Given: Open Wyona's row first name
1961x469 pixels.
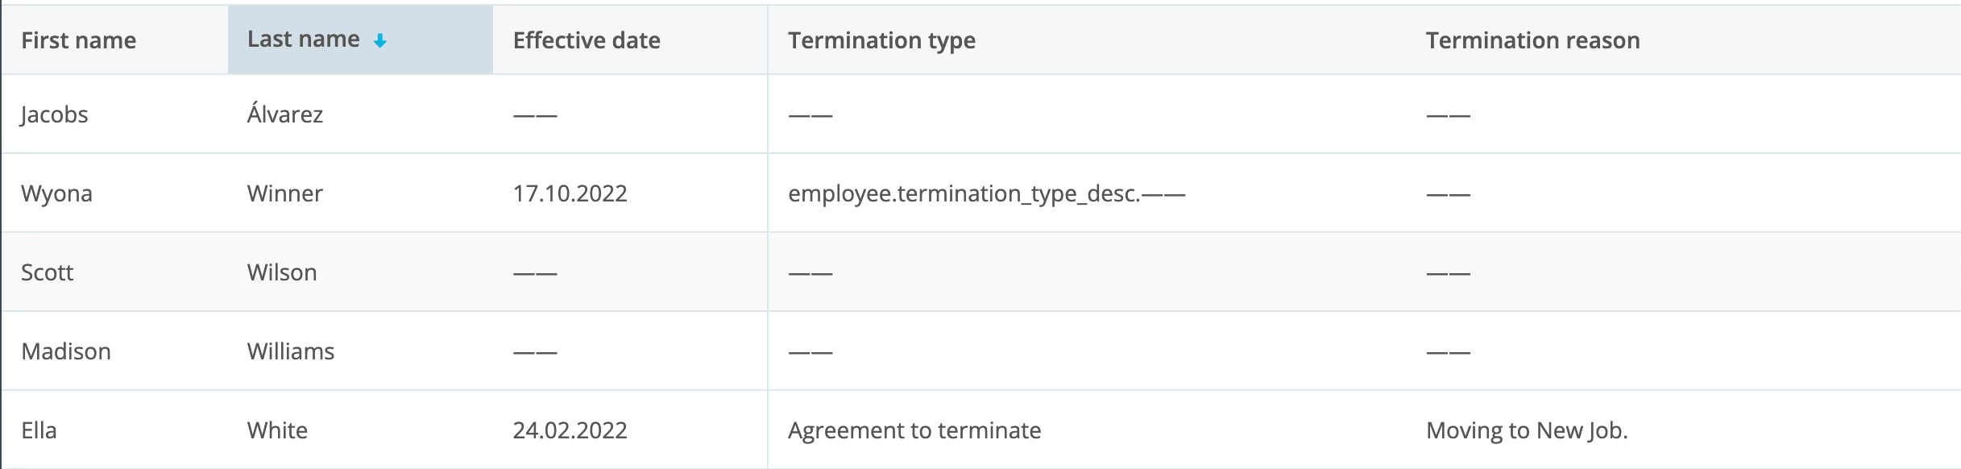Looking at the screenshot, I should [56, 193].
